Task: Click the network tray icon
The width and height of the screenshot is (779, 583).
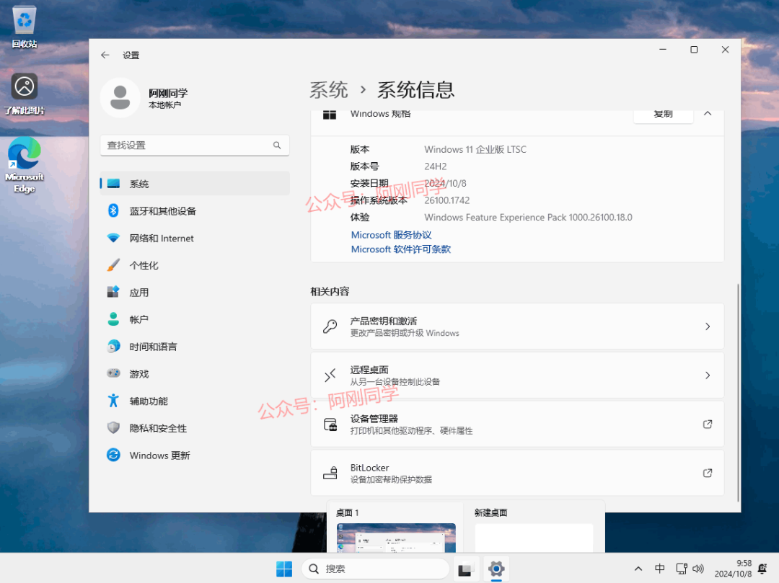Action: click(x=682, y=569)
